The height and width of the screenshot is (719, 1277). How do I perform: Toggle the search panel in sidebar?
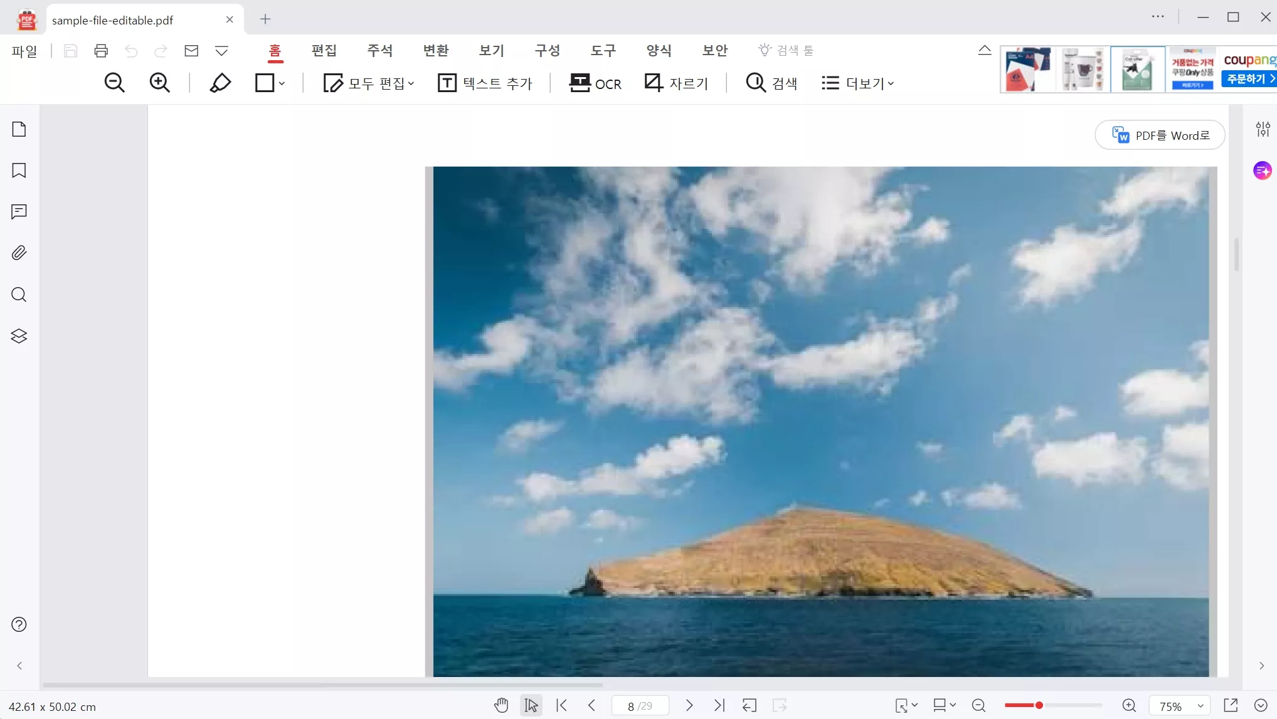pos(19,294)
